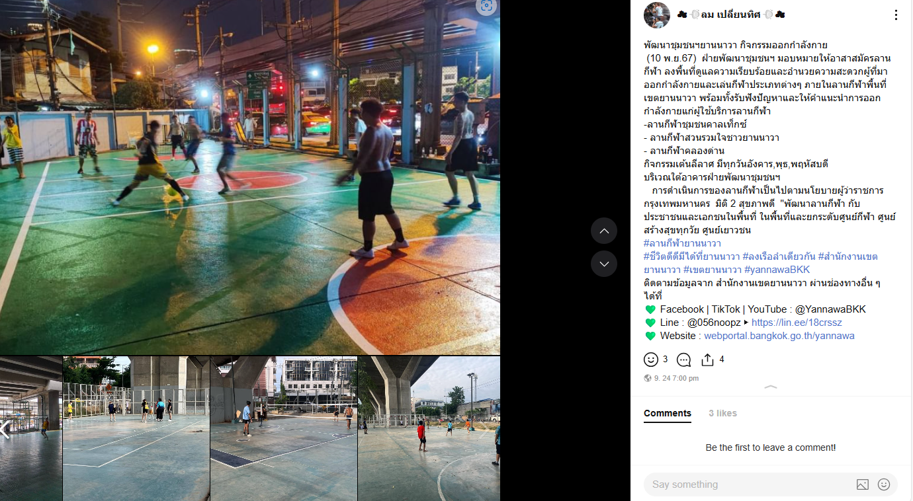Screen dimensions: 913x501
Task: Open the emoji picker in comment box
Action: pyautogui.click(x=884, y=484)
